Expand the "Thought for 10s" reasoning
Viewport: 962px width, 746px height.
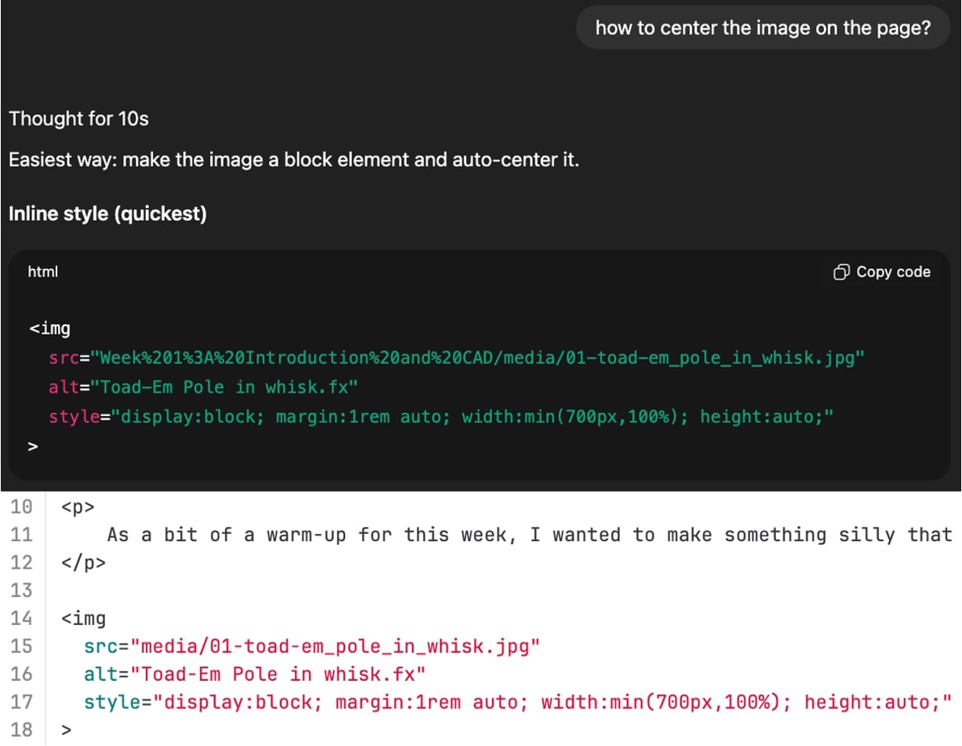click(x=78, y=119)
